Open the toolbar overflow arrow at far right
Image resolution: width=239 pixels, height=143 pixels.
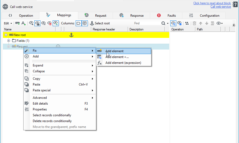click(x=234, y=25)
